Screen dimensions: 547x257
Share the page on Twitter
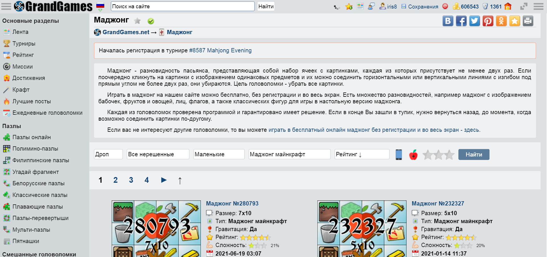pos(475,21)
